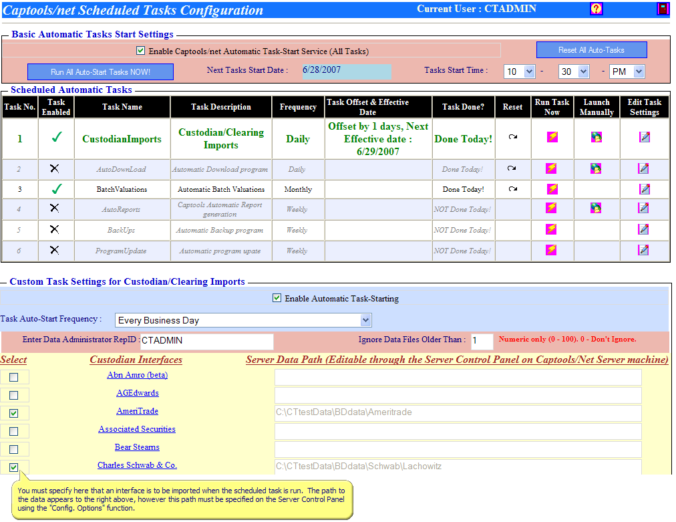Run the BackUps task now
676x522 pixels.
tap(551, 228)
